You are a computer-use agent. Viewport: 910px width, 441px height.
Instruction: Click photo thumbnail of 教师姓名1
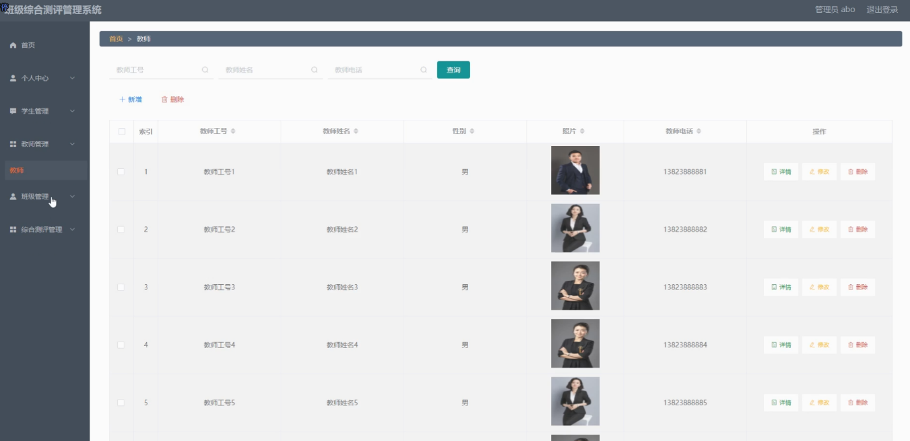[575, 170]
